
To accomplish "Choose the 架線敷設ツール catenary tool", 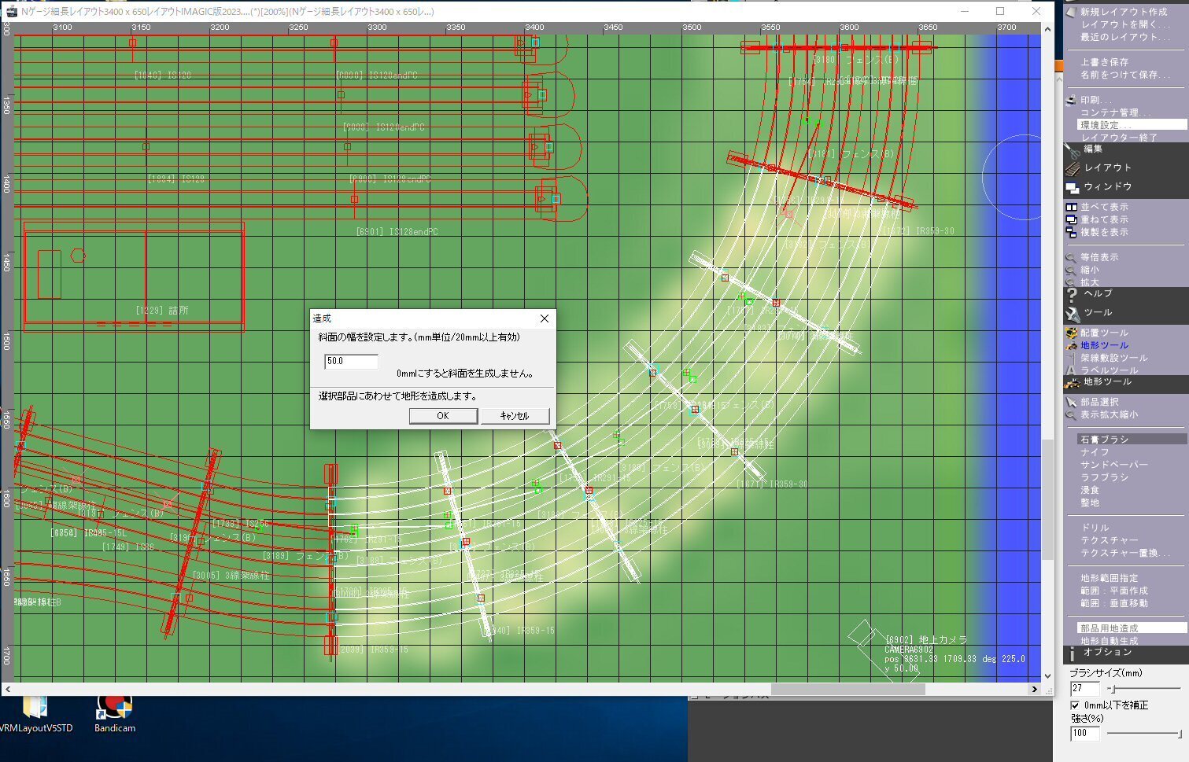I will (1113, 358).
